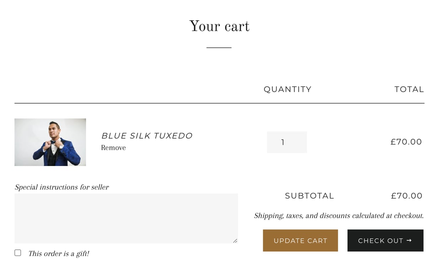This screenshot has height=273, width=441.
Task: Click the 'This order is a gift!' label
Action: click(x=59, y=253)
